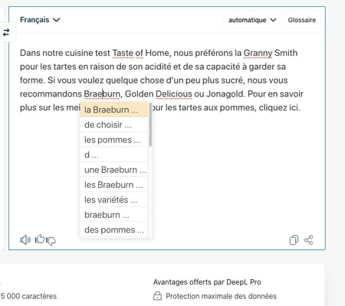Image resolution: width=345 pixels, height=306 pixels.
Task: Select suggestion 'de choisir ...'
Action: tap(113, 125)
